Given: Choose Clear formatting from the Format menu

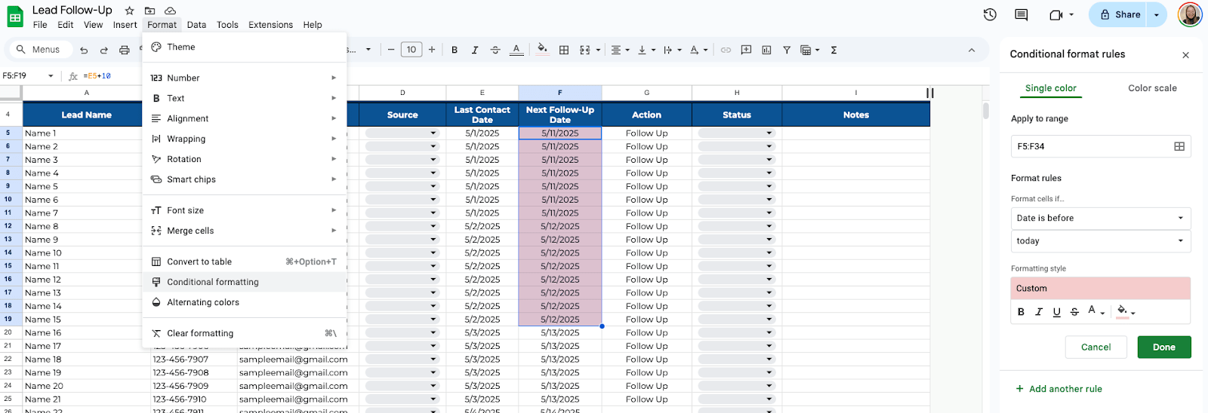Looking at the screenshot, I should point(244,333).
